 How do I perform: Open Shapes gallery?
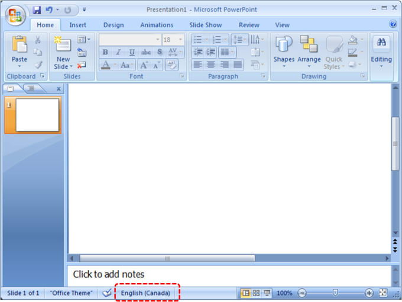tap(284, 53)
